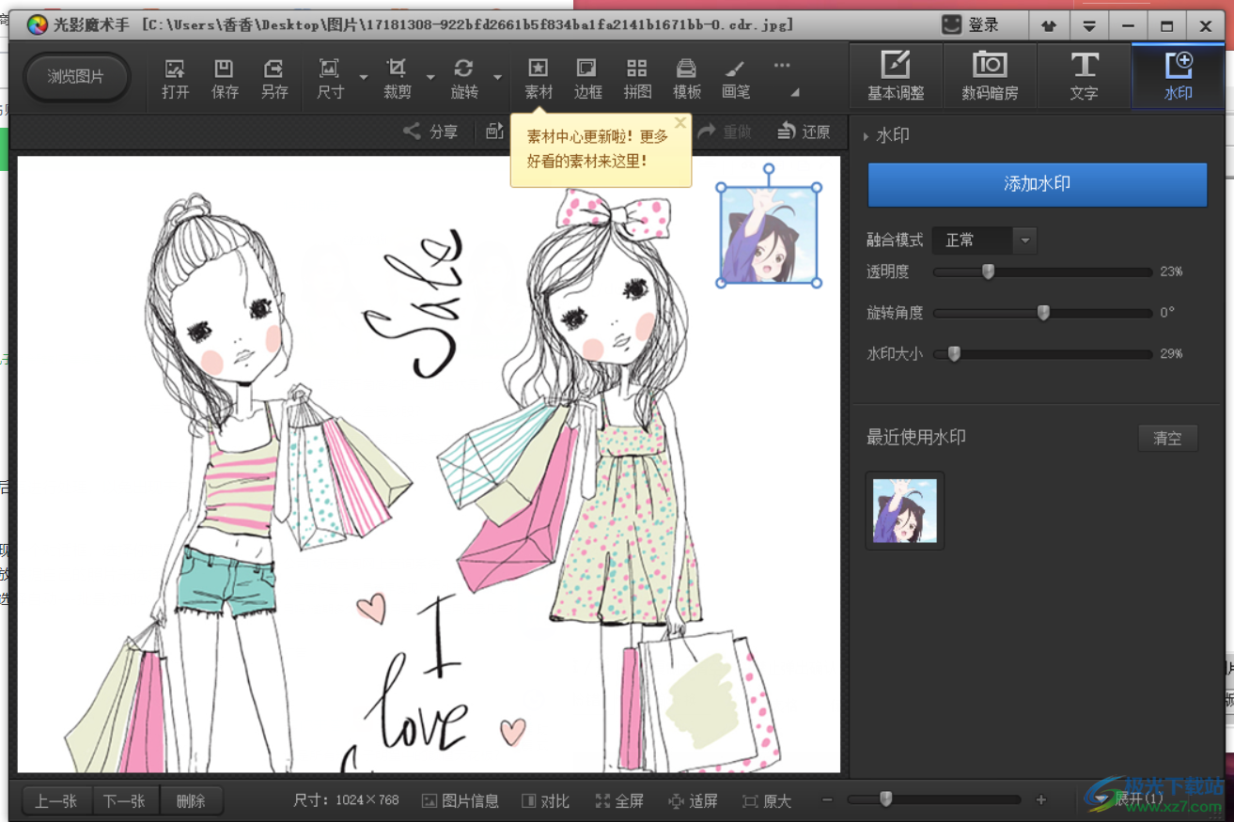Click the skin shirt icon in title bar

click(1049, 26)
